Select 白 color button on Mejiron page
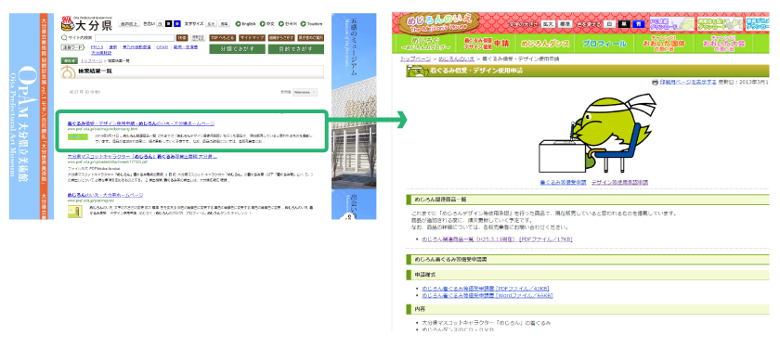This screenshot has height=362, width=780. [609, 23]
